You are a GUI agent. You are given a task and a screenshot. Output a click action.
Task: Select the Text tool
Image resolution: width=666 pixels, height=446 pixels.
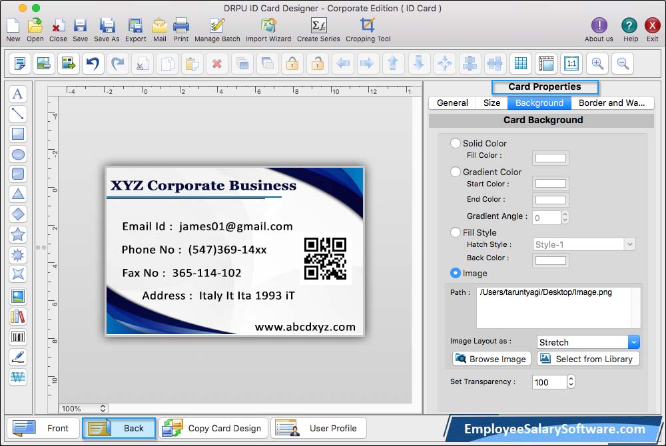point(18,94)
